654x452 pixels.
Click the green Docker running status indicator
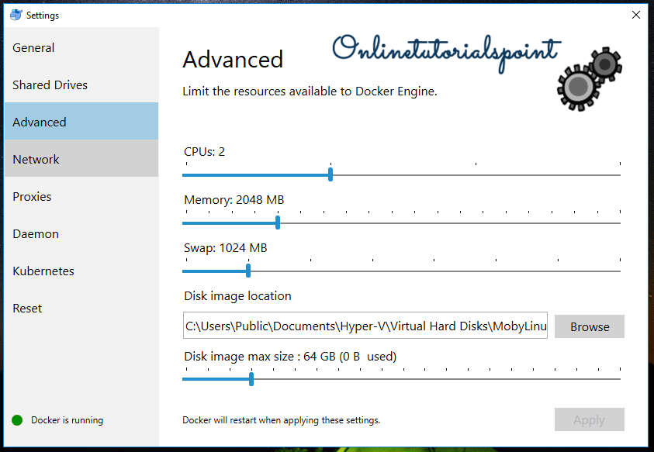pyautogui.click(x=17, y=420)
